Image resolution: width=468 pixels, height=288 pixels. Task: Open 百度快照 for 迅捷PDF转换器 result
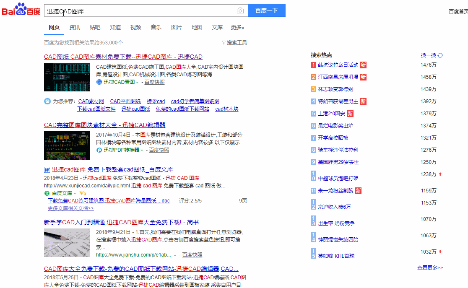159,150
